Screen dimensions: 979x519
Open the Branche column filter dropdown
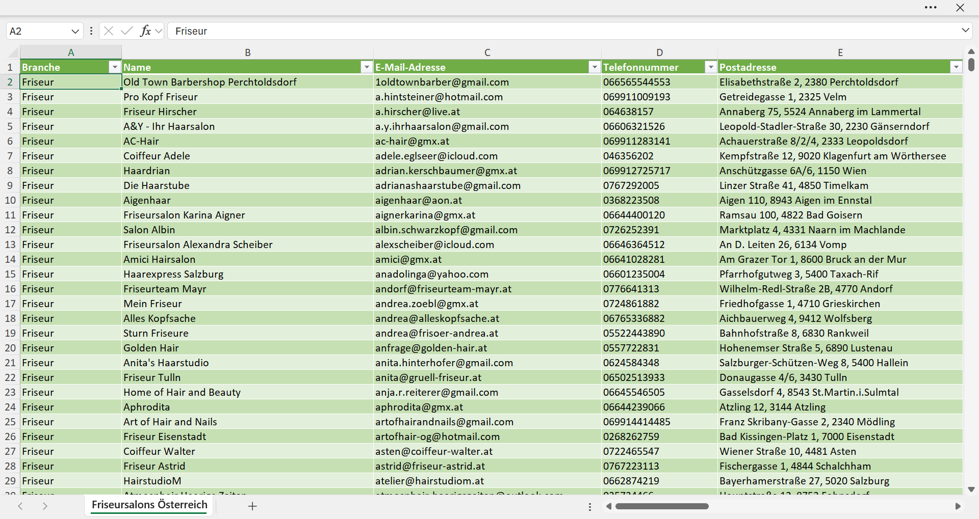115,67
